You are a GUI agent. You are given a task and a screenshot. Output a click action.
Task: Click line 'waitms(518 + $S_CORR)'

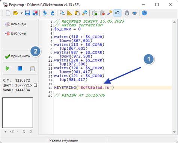(x=79, y=37)
